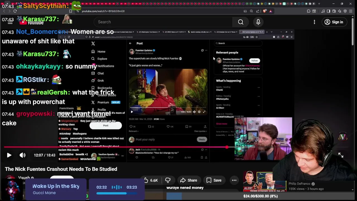357x201 pixels.
Task: Enter fullscreen on the YouTube player
Action: coord(341,155)
